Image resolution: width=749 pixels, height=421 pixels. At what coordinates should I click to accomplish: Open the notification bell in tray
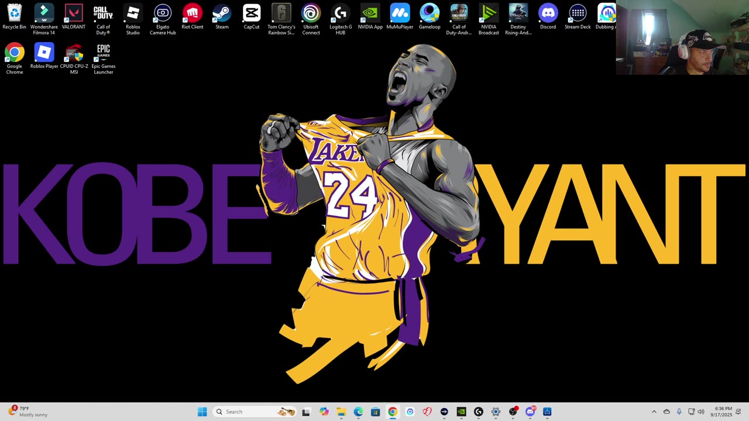coord(738,412)
